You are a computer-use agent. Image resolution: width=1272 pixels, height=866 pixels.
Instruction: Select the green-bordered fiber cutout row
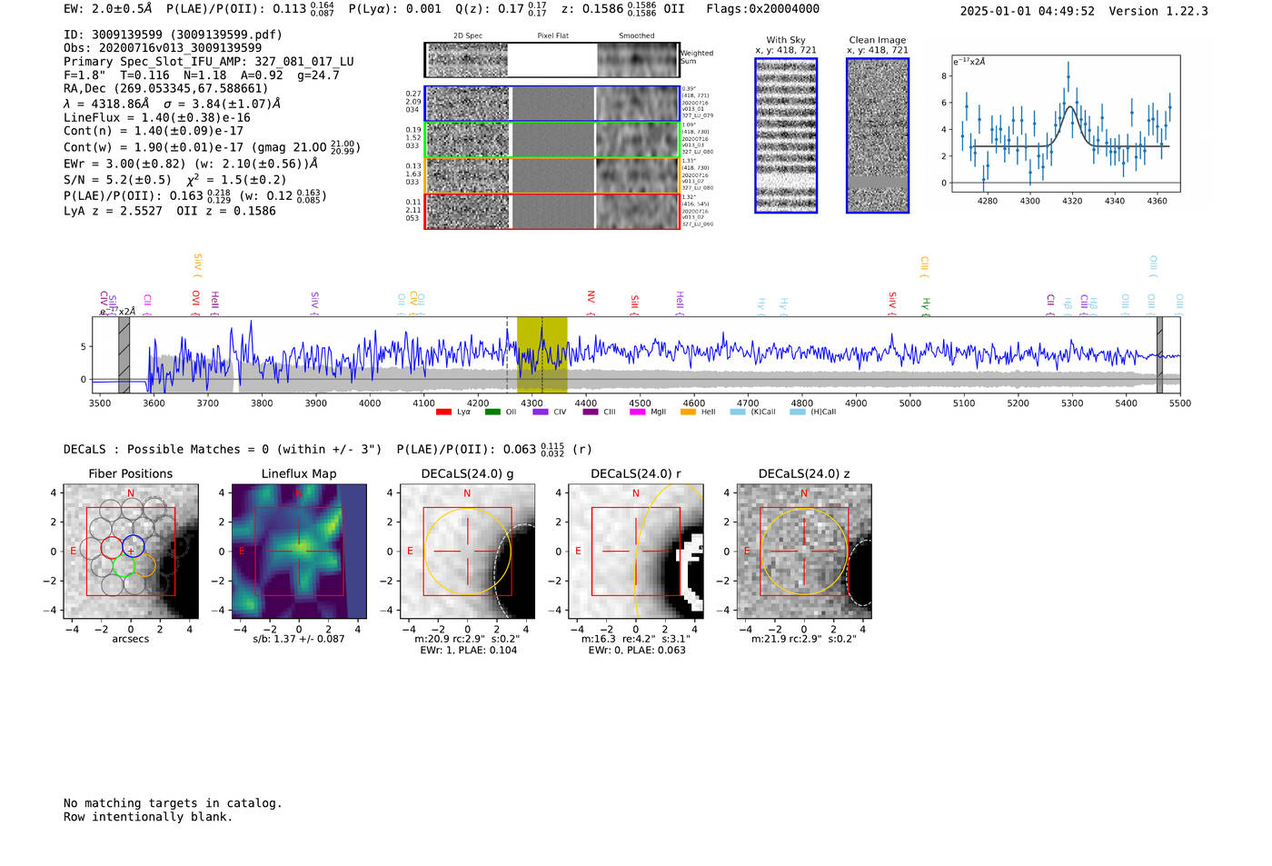click(552, 140)
